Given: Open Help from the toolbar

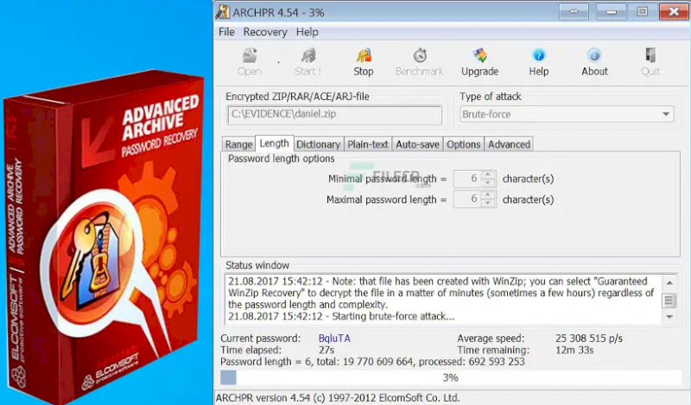Looking at the screenshot, I should coord(538,62).
